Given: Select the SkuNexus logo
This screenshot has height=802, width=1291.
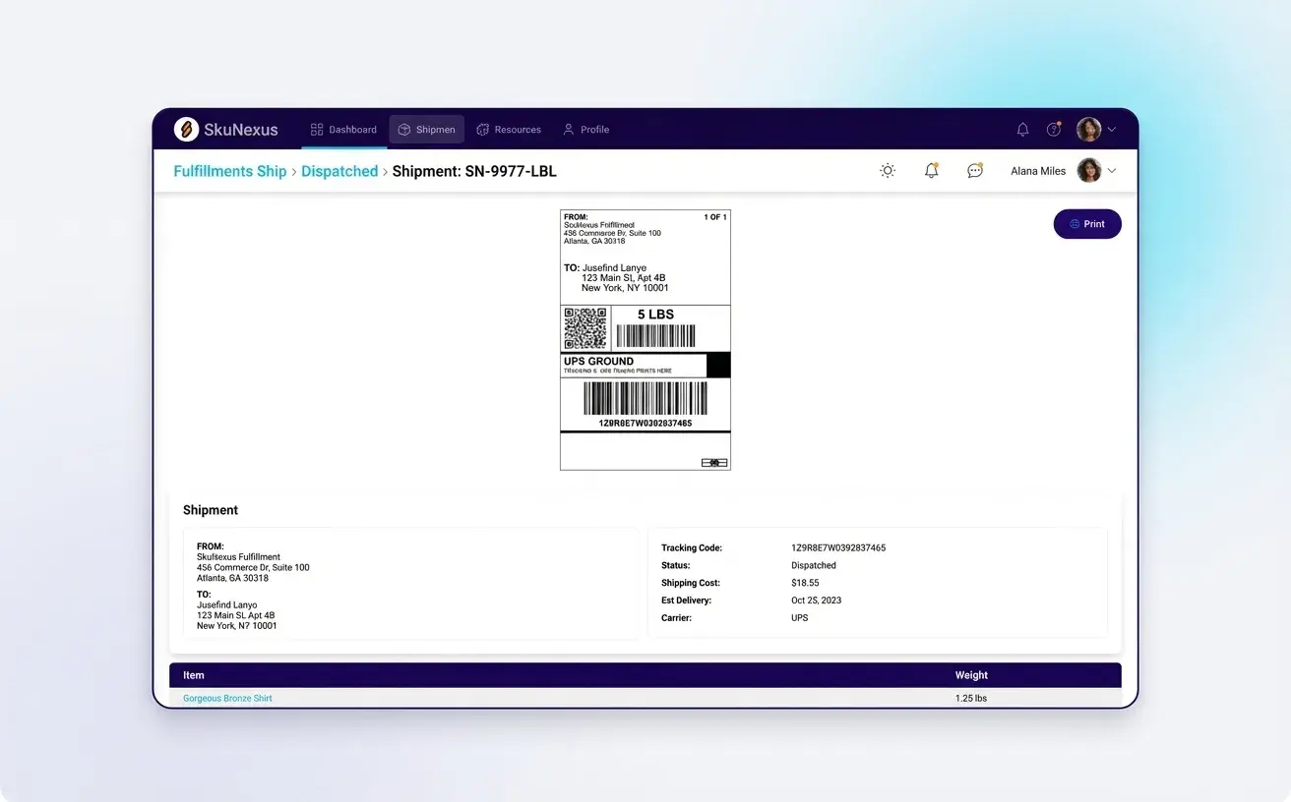Looking at the screenshot, I should point(223,129).
